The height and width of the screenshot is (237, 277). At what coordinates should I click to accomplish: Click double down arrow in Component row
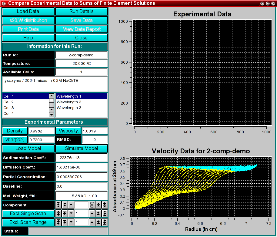pyautogui.click(x=65, y=205)
